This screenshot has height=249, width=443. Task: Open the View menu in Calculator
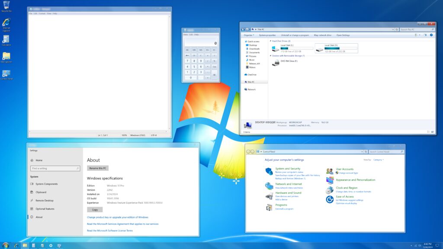(186, 35)
